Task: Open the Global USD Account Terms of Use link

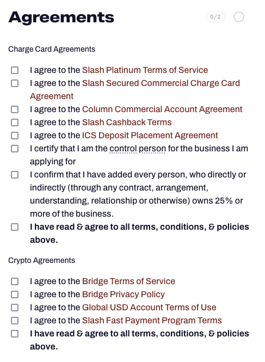Action: click(149, 307)
